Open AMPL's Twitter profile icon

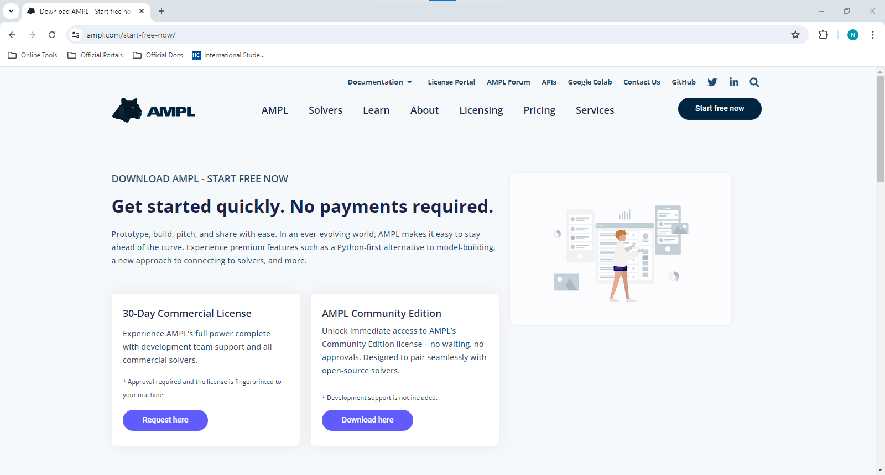pyautogui.click(x=712, y=82)
